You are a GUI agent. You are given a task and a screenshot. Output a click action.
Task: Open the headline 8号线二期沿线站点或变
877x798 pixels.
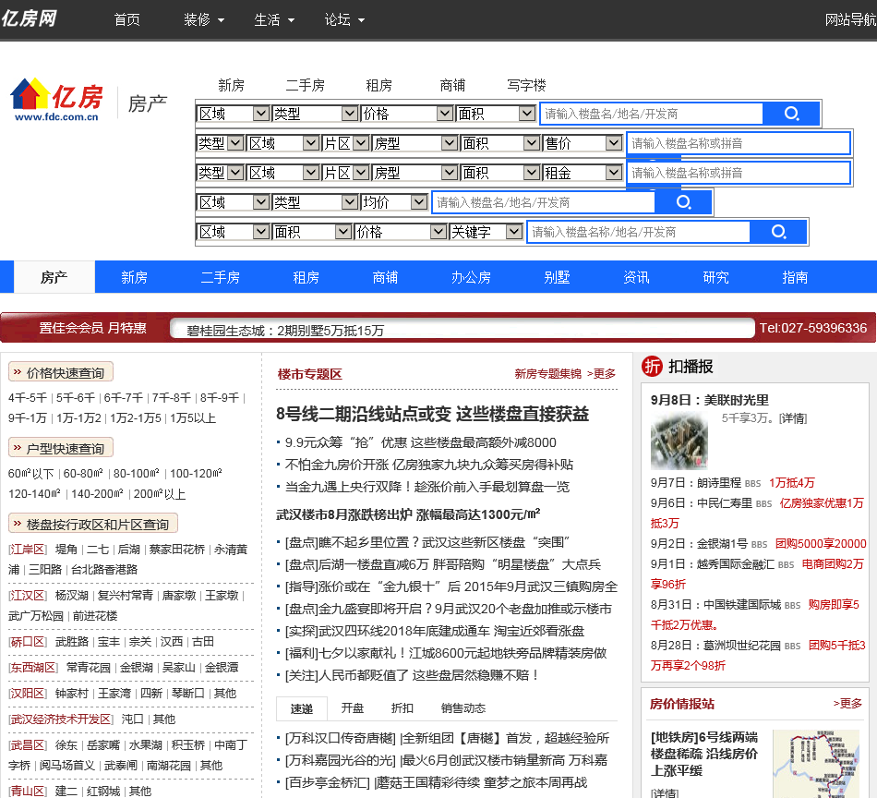pos(432,414)
